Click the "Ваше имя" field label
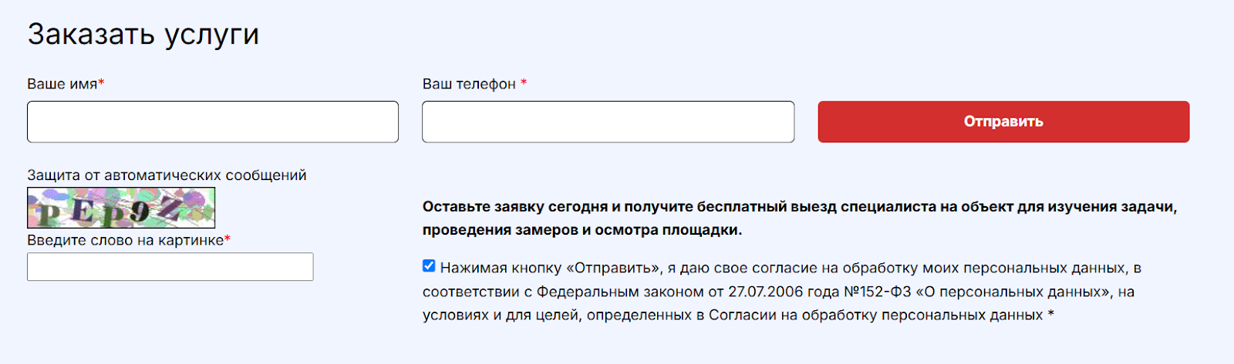The image size is (1234, 364). 62,84
